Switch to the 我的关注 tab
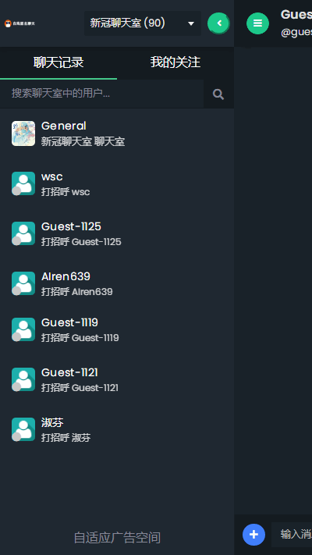Screen dimensions: 312x555 (175, 62)
